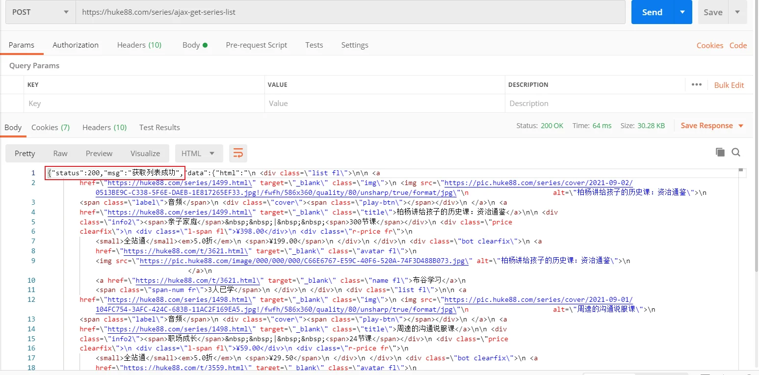Open search within the response body
Screen dimensions: 759x375
click(736, 152)
